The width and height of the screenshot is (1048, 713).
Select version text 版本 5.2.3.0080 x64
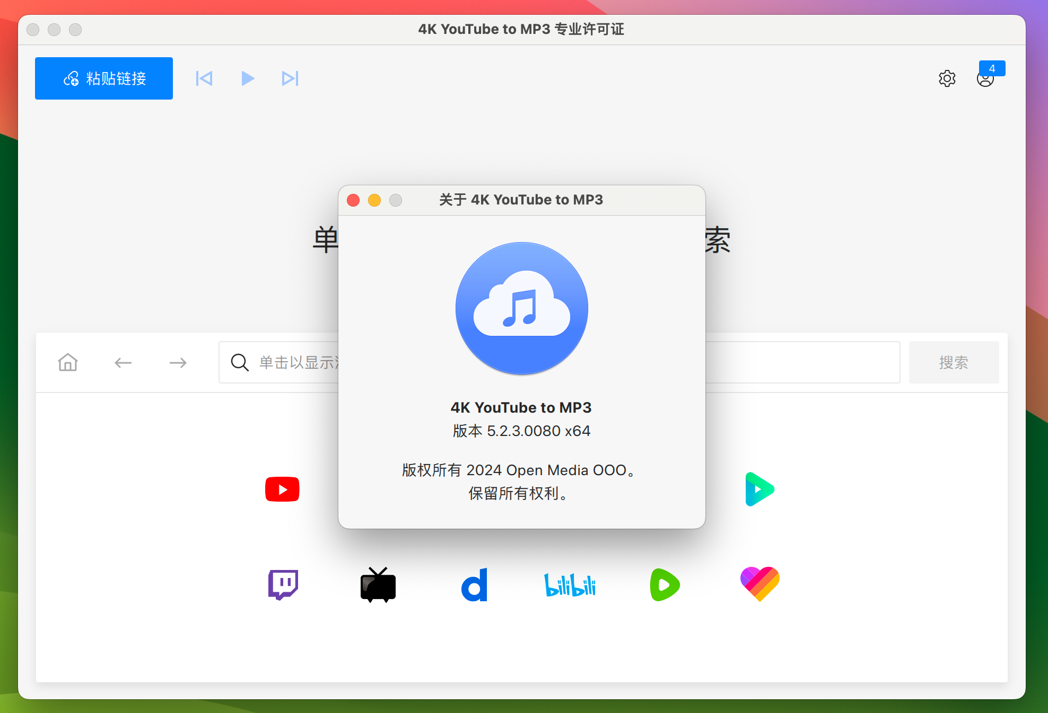522,431
